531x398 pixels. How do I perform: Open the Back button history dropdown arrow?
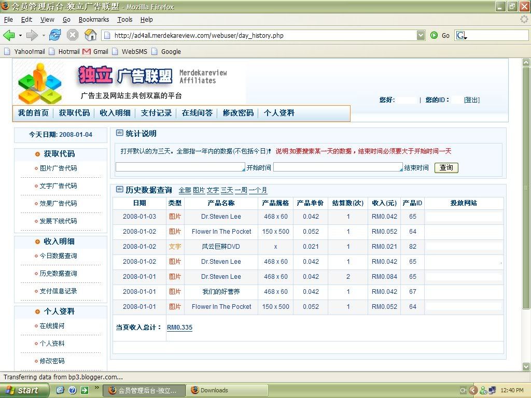tap(20, 35)
